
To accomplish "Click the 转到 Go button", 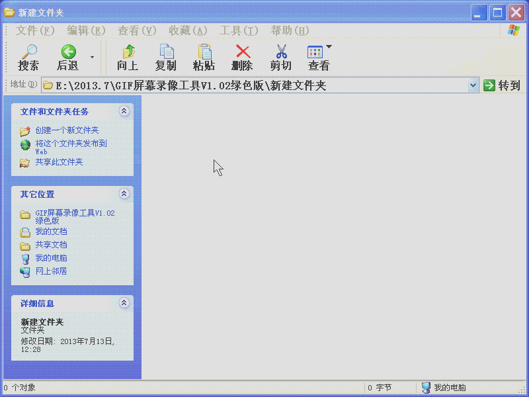I will pyautogui.click(x=502, y=85).
